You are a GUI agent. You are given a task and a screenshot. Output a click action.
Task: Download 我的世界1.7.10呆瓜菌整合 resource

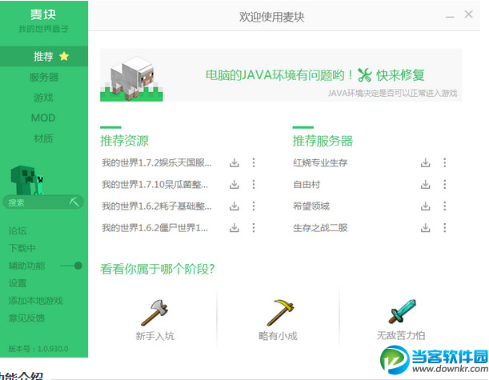click(x=234, y=185)
